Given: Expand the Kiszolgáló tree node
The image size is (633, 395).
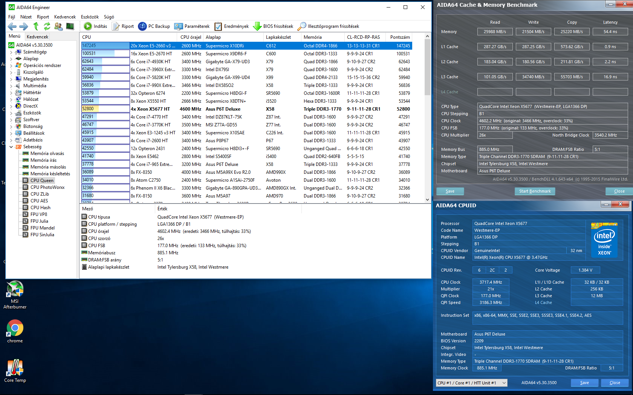Looking at the screenshot, I should pyautogui.click(x=11, y=72).
